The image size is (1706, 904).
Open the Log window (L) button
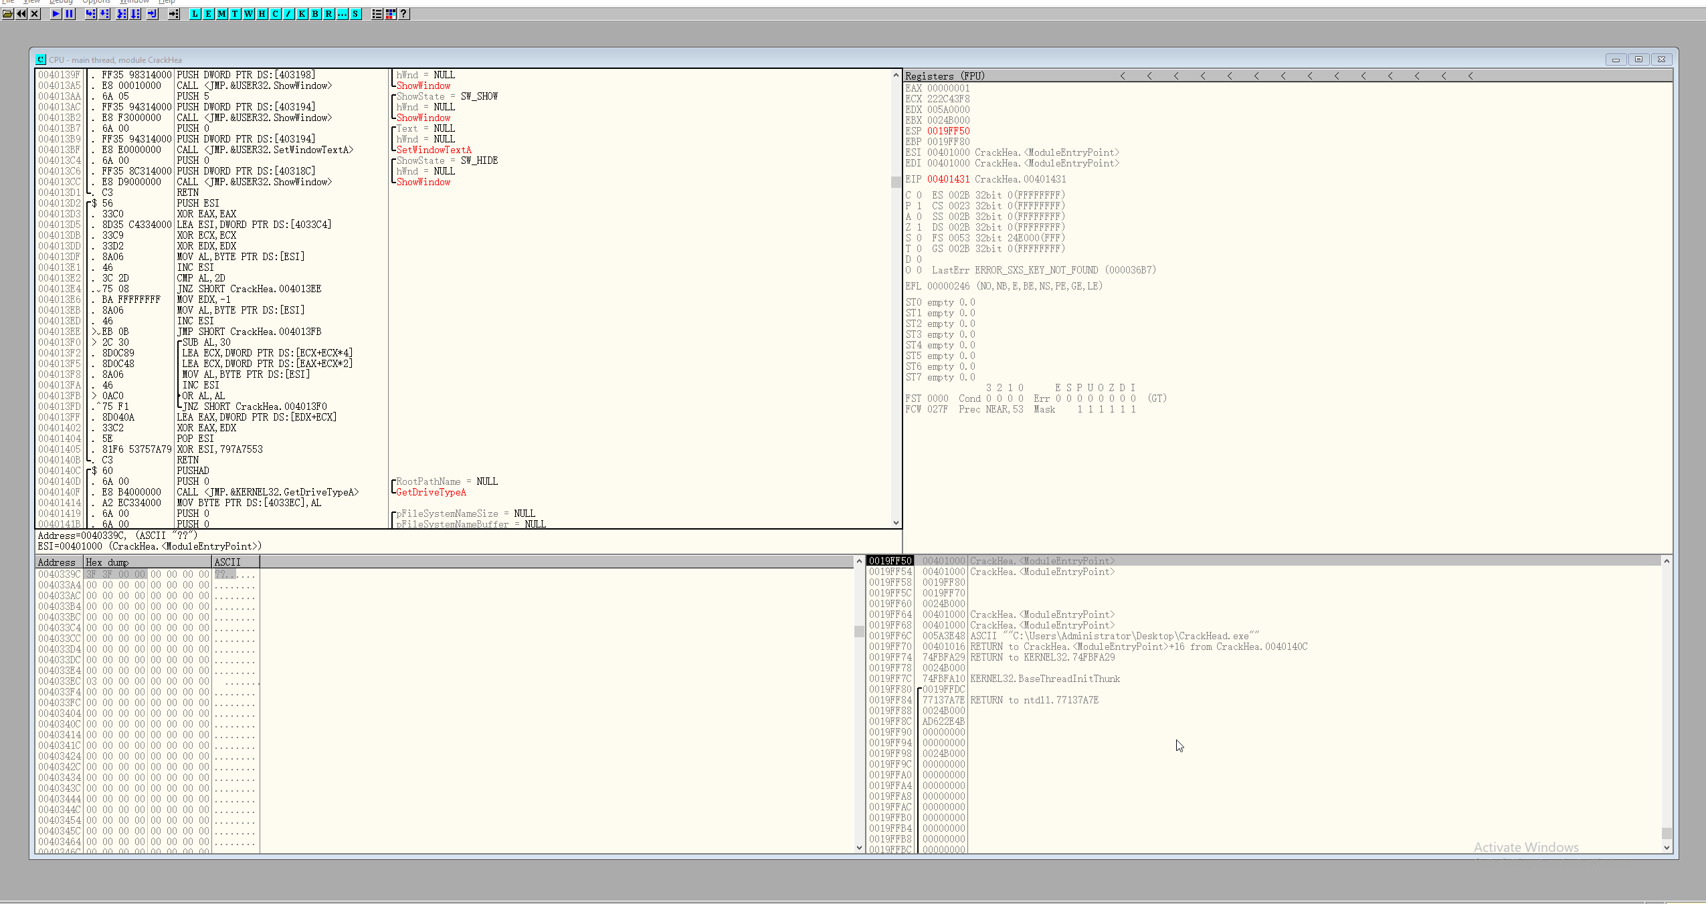[x=195, y=13]
